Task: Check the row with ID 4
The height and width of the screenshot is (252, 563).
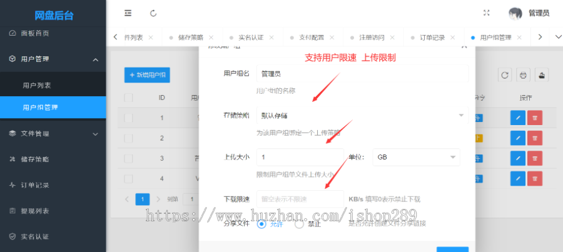Action: (128, 178)
